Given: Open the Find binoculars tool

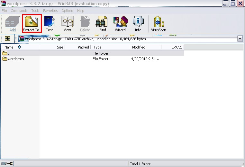Looking at the screenshot, I should click(x=102, y=24).
